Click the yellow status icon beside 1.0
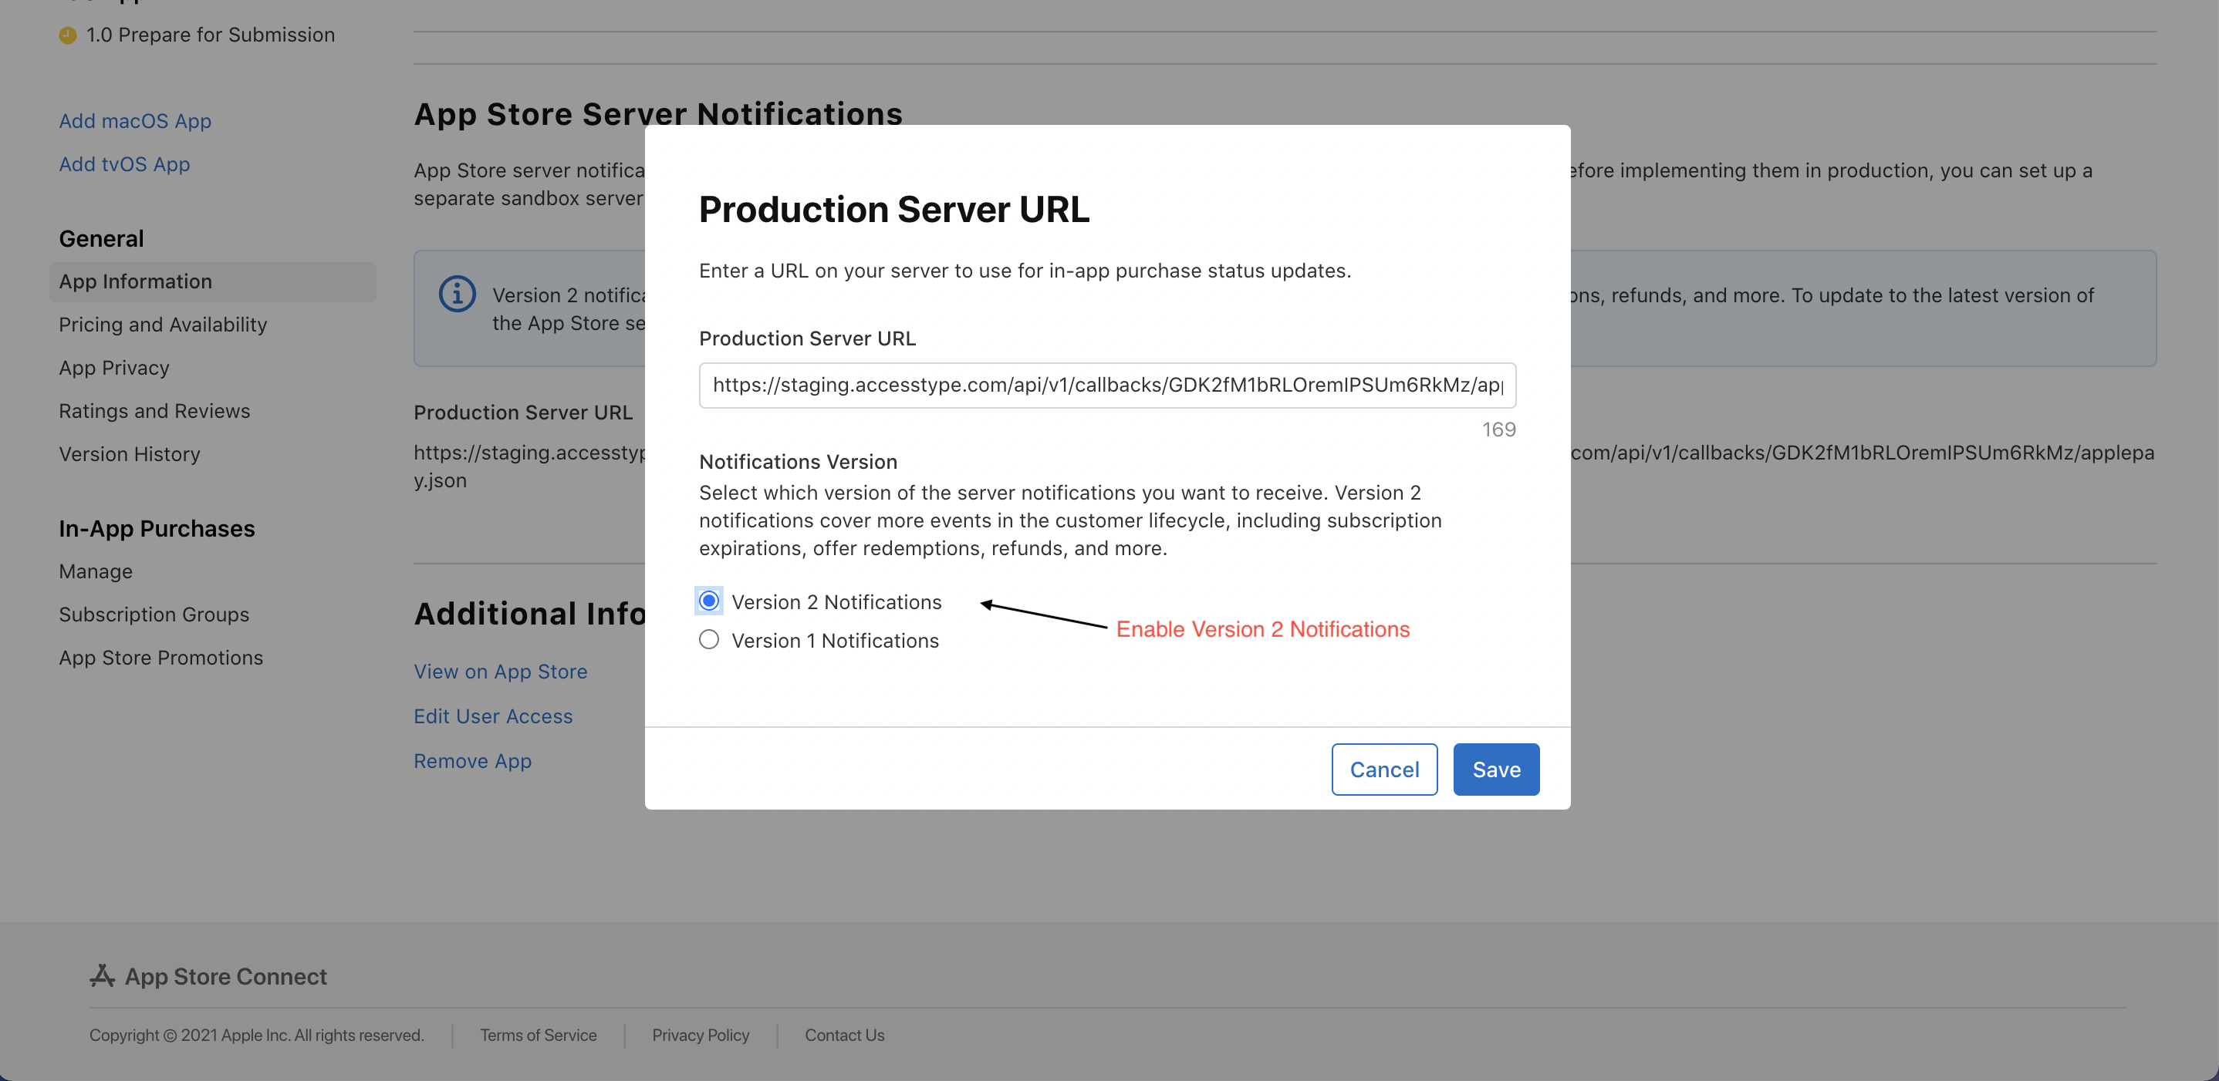The image size is (2219, 1081). coord(67,35)
